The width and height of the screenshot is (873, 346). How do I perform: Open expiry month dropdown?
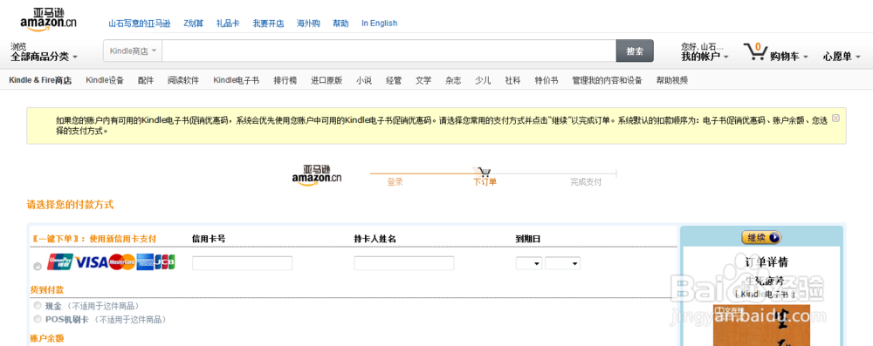pyautogui.click(x=529, y=263)
